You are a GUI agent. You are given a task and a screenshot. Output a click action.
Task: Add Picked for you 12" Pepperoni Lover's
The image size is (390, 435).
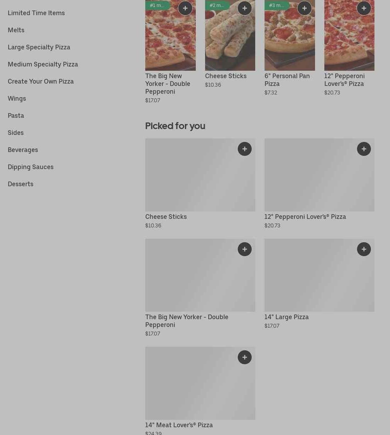point(364,149)
